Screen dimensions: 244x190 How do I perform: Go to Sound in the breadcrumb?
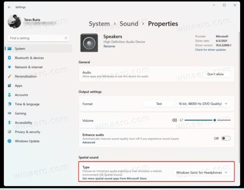pos(129,24)
